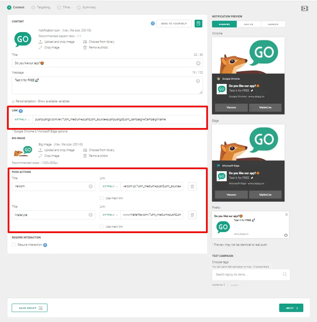Switch preview to Android tab
The height and width of the screenshot is (322, 317).
273,24
